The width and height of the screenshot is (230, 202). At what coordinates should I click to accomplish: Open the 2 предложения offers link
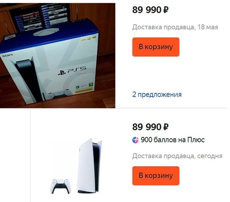tap(157, 95)
